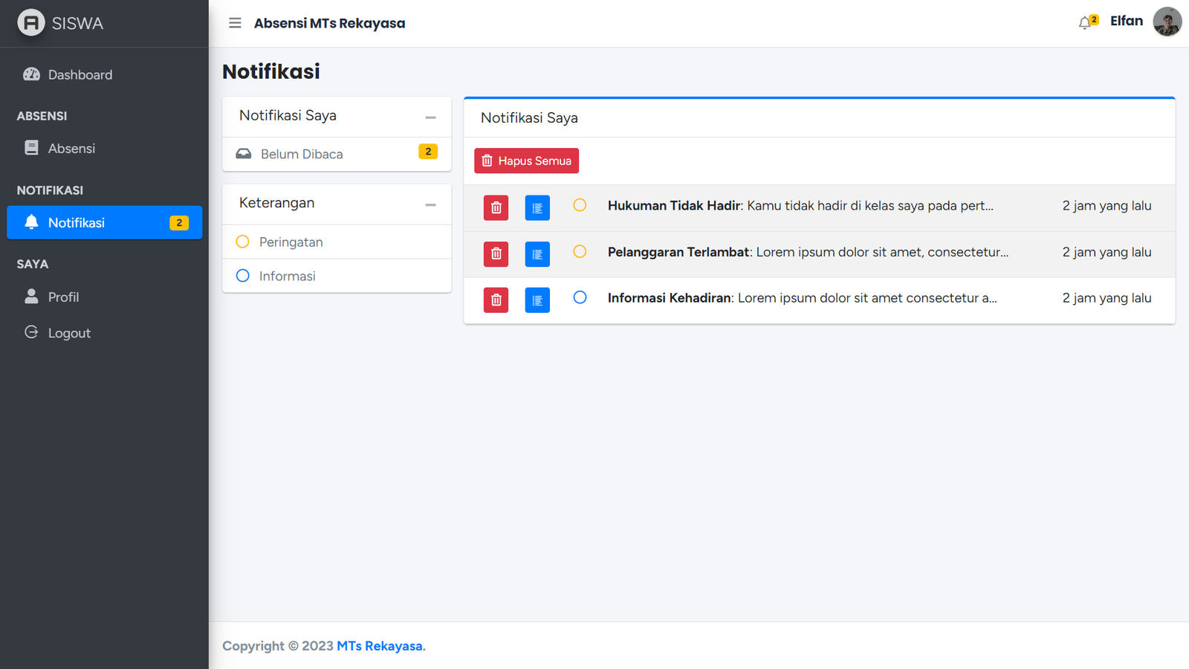The width and height of the screenshot is (1189, 669).
Task: Click the Peringatan circle indicator in Keterangan
Action: pos(242,242)
